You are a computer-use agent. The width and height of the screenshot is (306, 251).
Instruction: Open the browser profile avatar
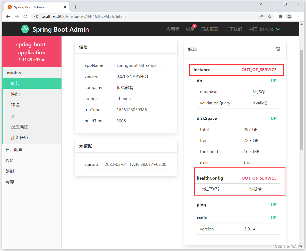point(289,16)
